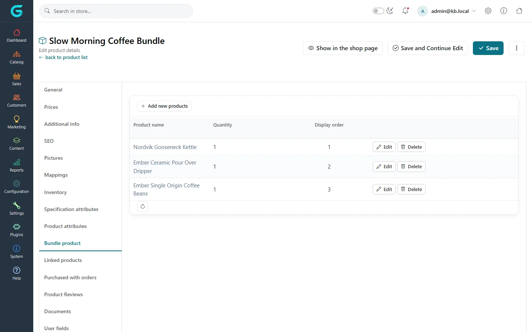
Task: Open the Configuration sidebar section
Action: (x=17, y=187)
